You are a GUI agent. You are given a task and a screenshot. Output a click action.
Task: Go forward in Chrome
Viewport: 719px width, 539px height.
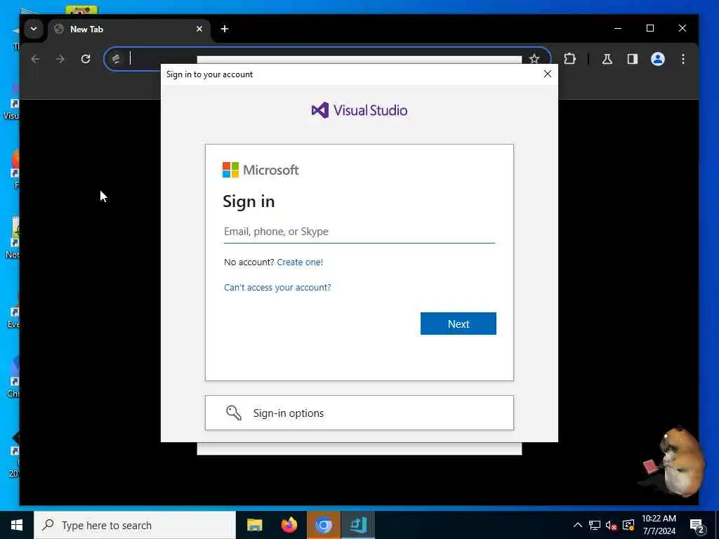tap(60, 59)
